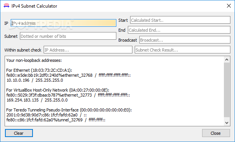Viewport: 235px width, 142px height.
Task: Click the 'Your non-loopback addresses:' line
Action: (34, 60)
